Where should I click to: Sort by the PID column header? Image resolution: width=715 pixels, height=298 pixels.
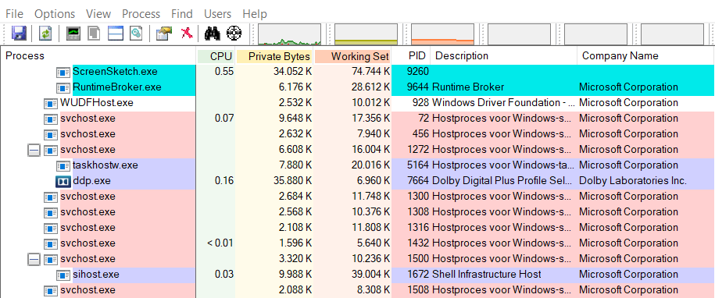point(411,56)
